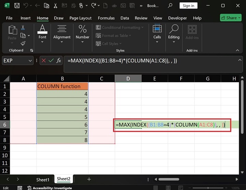This screenshot has width=246, height=190.
Task: Click Accessibility: Investigate in status bar
Action: 50,188
